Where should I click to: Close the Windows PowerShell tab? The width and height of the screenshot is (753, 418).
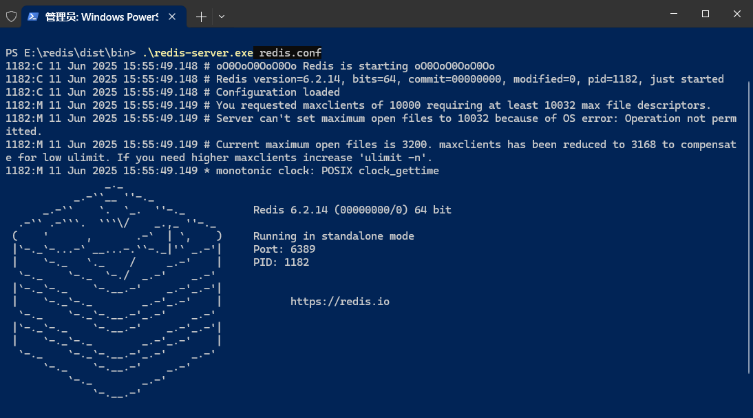(172, 16)
